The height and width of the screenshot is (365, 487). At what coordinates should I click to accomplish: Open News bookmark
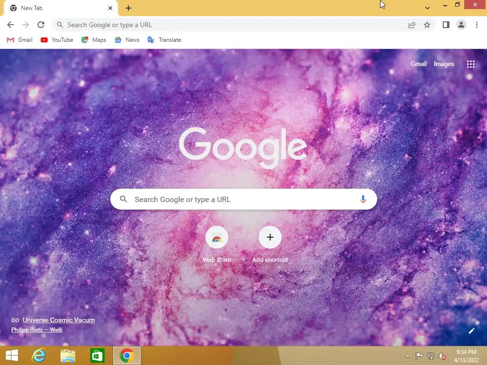point(127,40)
